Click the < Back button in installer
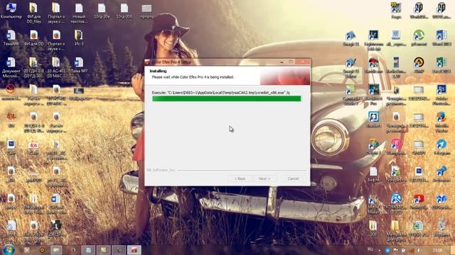Image resolution: width=455 pixels, height=255 pixels. tap(240, 178)
